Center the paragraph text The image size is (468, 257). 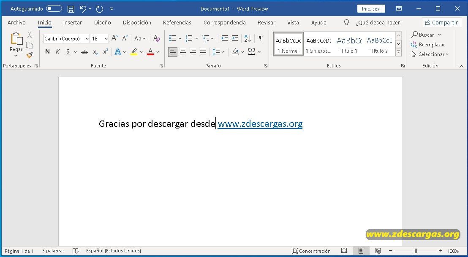coord(183,52)
